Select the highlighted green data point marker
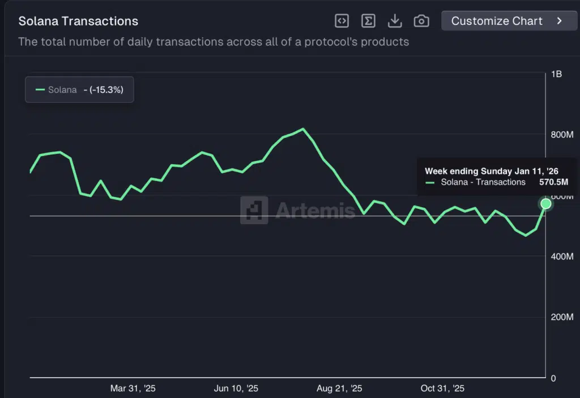This screenshot has width=580, height=398. (x=545, y=203)
